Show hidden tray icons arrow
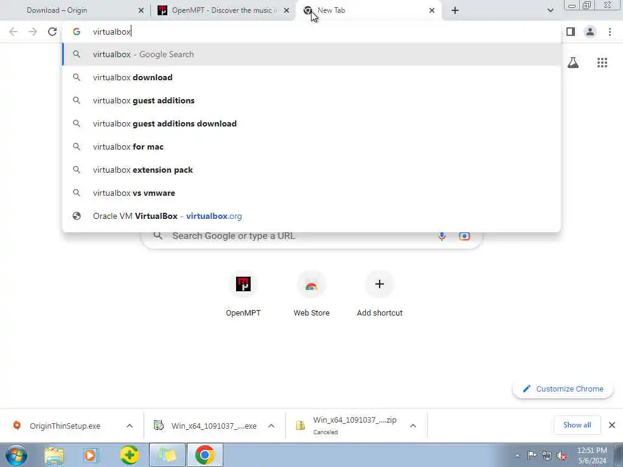The width and height of the screenshot is (623, 467). (517, 456)
